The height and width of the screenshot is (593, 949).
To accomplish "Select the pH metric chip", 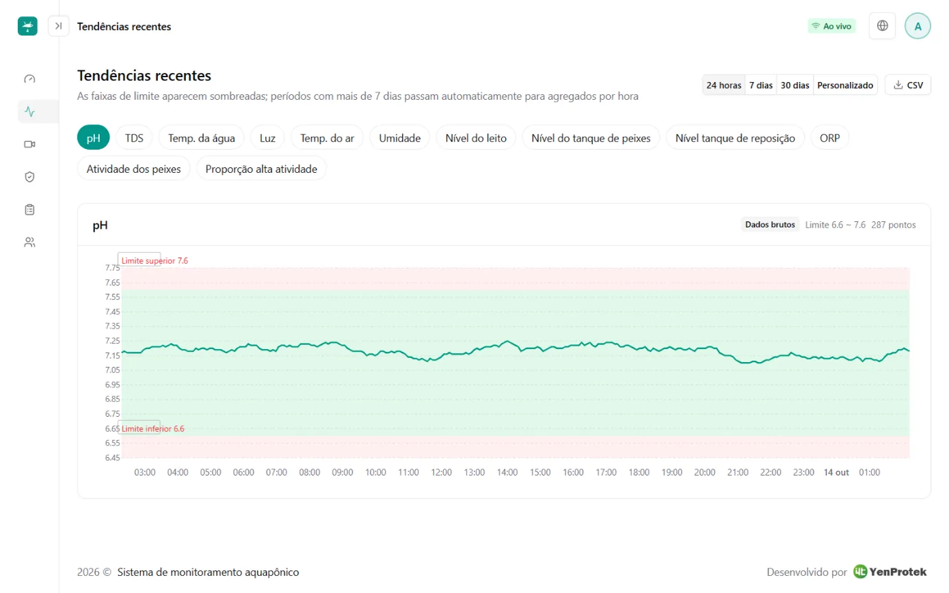I will (94, 137).
